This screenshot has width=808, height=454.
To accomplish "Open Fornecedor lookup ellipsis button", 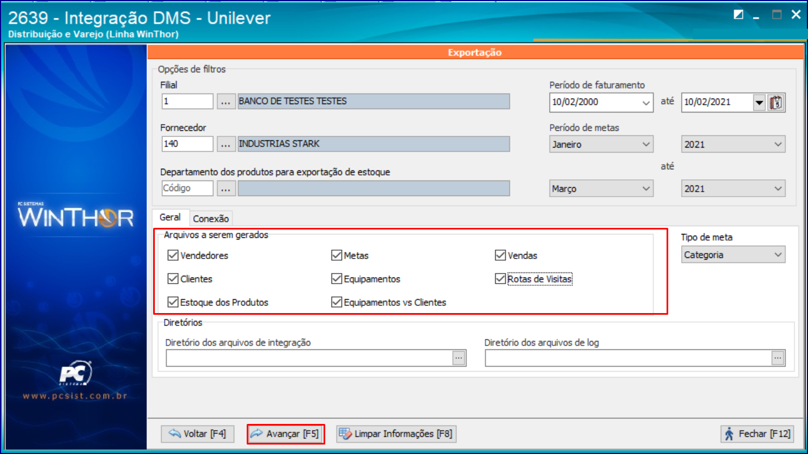I will (x=225, y=144).
